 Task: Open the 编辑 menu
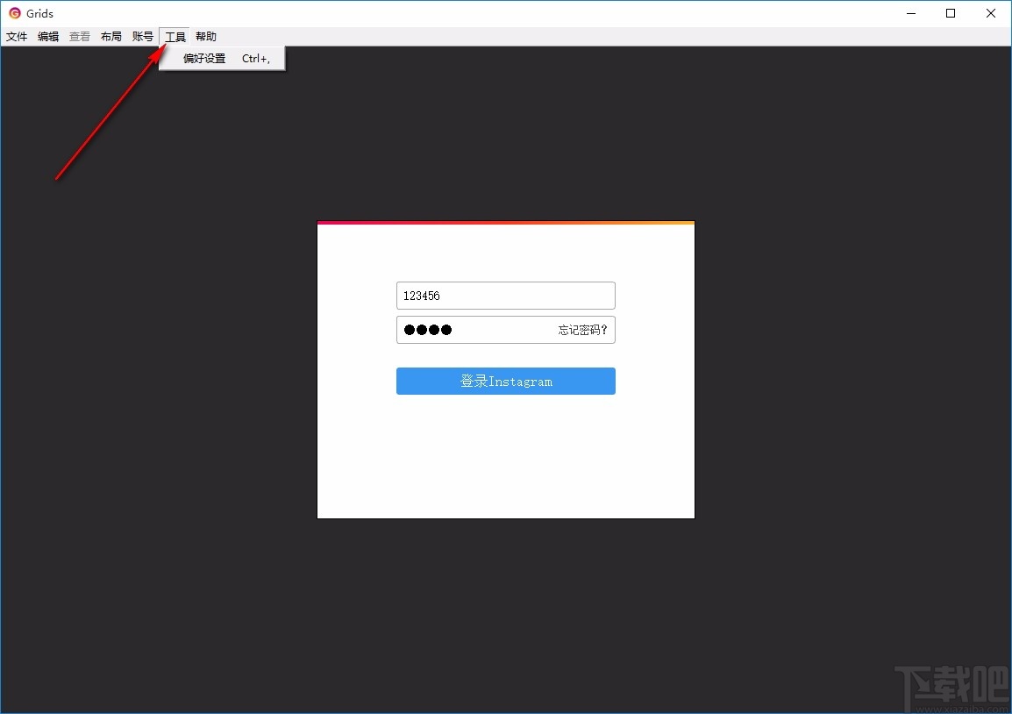click(x=48, y=37)
